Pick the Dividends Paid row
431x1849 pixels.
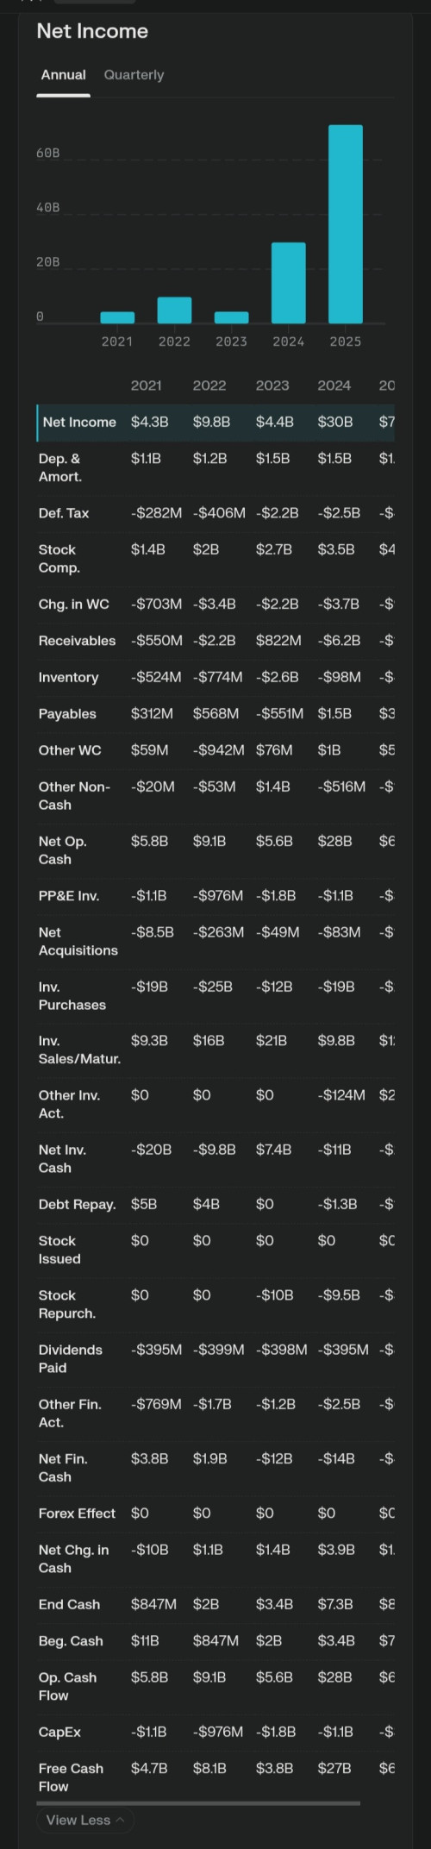coord(215,1359)
